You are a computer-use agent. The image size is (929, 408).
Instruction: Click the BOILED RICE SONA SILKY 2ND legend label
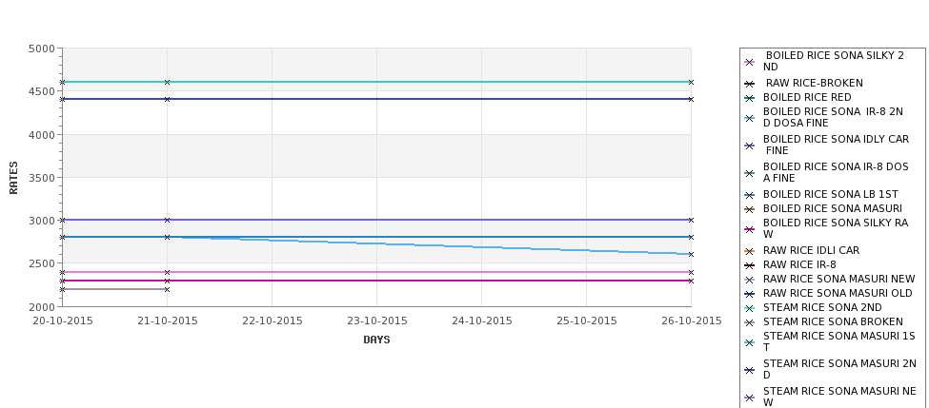pos(834,61)
